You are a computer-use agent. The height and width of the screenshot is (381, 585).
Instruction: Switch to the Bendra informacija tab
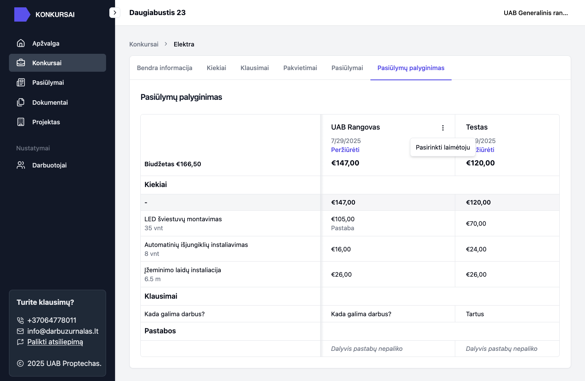click(x=164, y=68)
